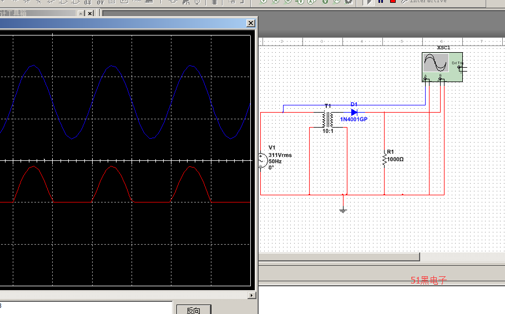Select the R1 reference label
The width and height of the screenshot is (505, 314).
tap(390, 151)
